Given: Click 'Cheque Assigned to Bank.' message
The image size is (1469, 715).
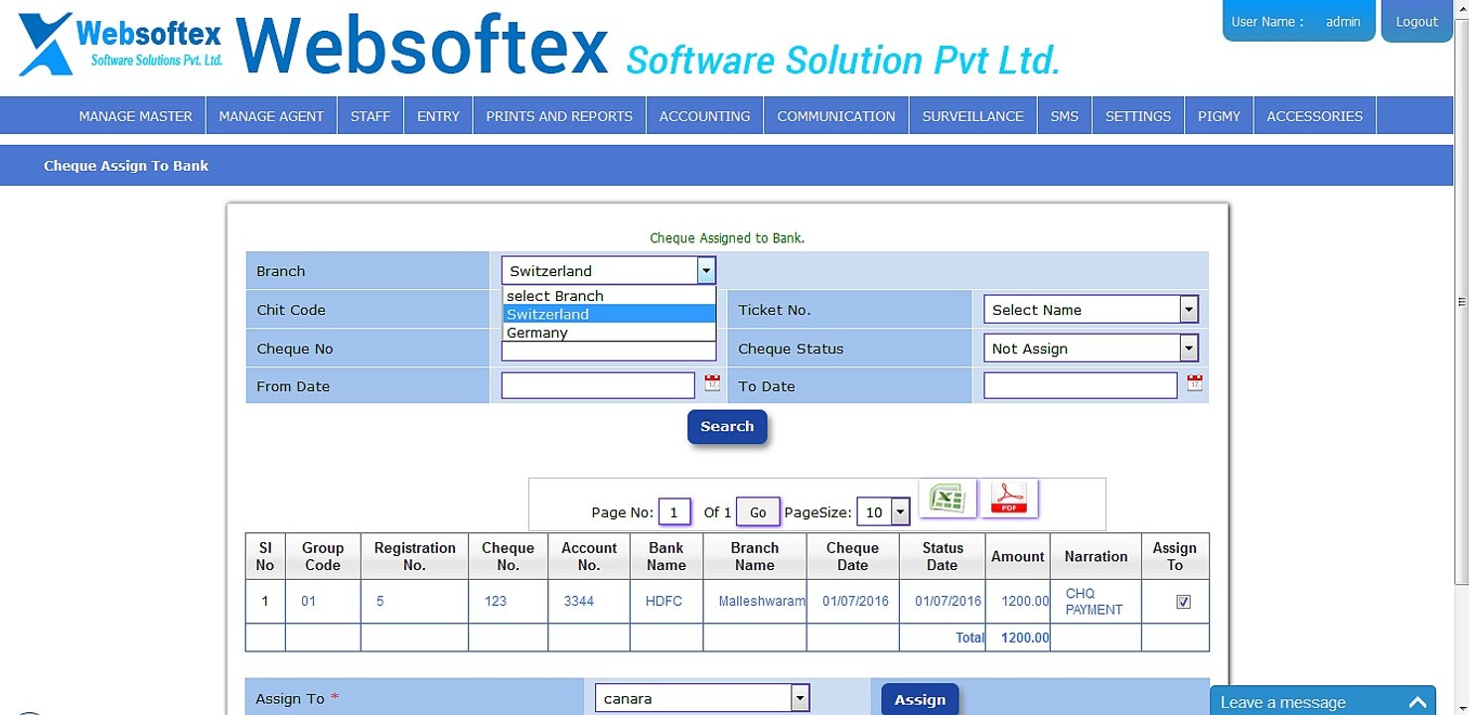Looking at the screenshot, I should coord(727,238).
